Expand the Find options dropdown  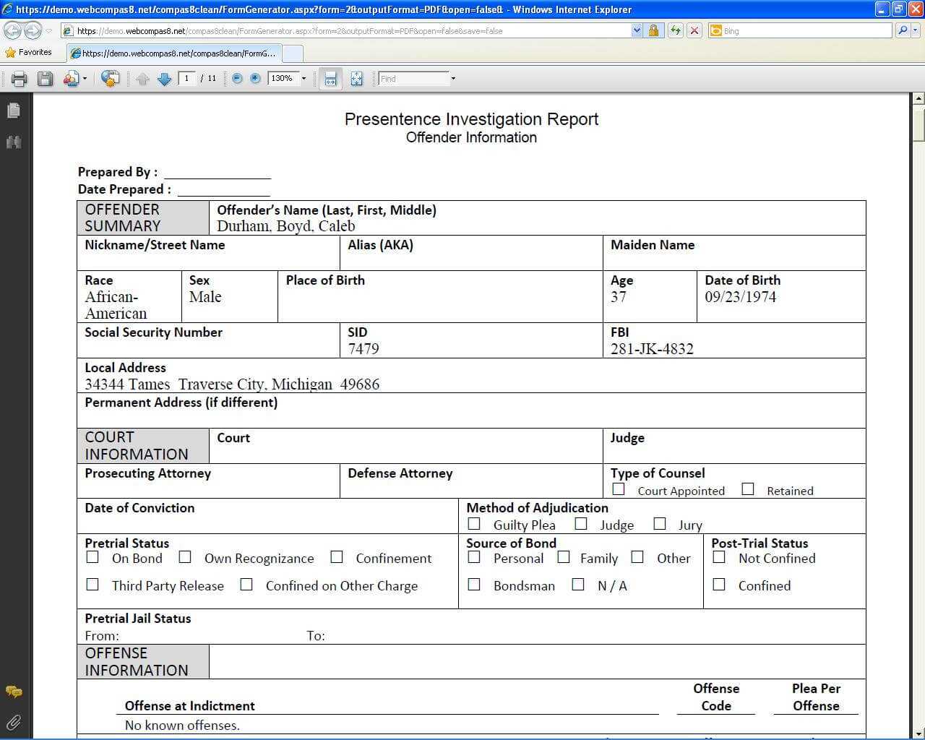coord(452,79)
